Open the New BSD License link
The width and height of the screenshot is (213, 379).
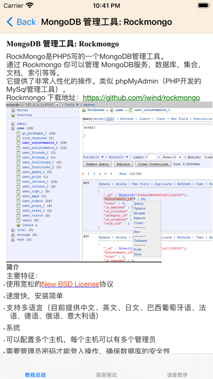70,284
